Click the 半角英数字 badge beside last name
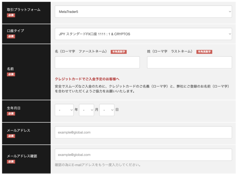Viewport: 238px width, 174px height. point(204,52)
